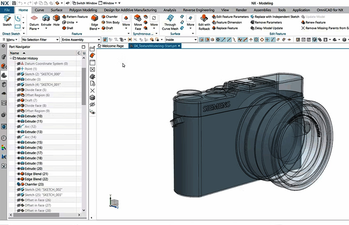The width and height of the screenshot is (349, 225).
Task: Expand the Unite dropdown arrow
Action: coord(77,22)
